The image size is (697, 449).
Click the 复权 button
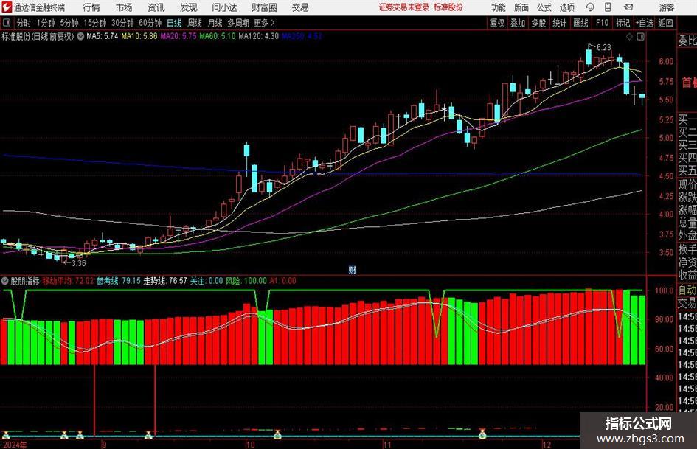click(x=497, y=23)
